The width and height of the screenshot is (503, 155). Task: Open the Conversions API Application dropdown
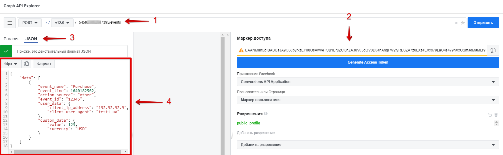368,82
